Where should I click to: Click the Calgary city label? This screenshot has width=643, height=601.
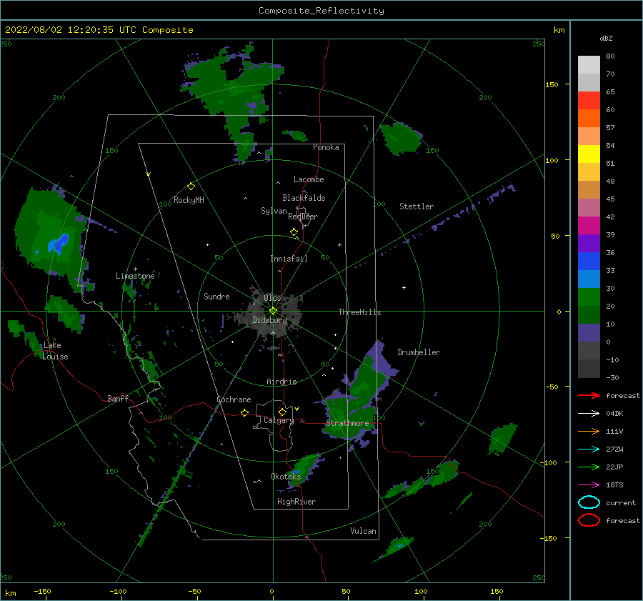coord(279,420)
